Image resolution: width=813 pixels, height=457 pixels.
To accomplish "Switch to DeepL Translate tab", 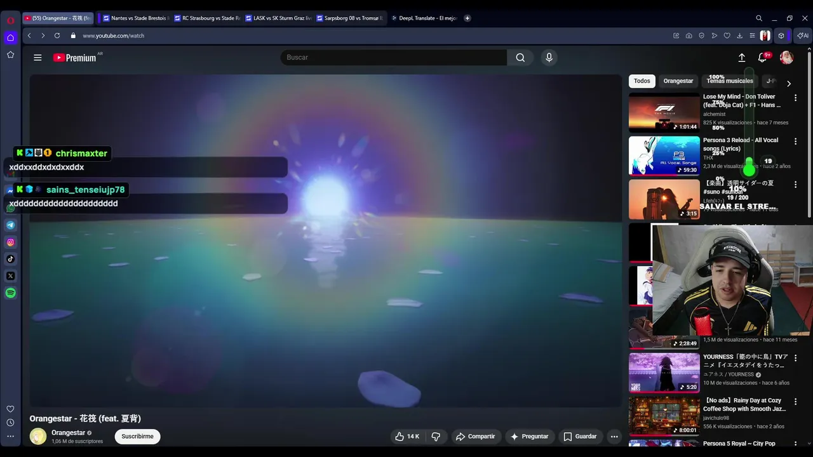I will (424, 18).
